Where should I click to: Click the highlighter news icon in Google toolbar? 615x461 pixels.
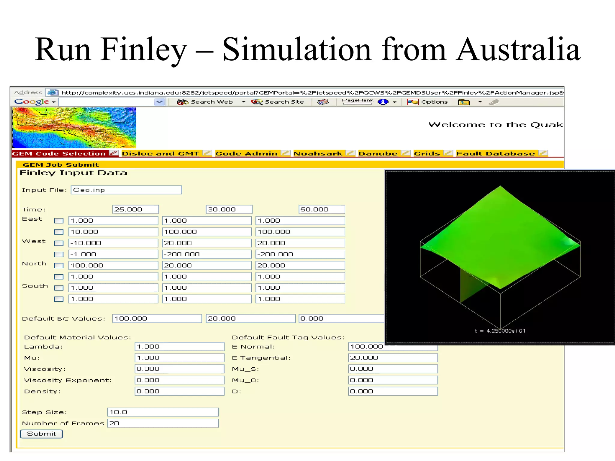[x=323, y=102]
